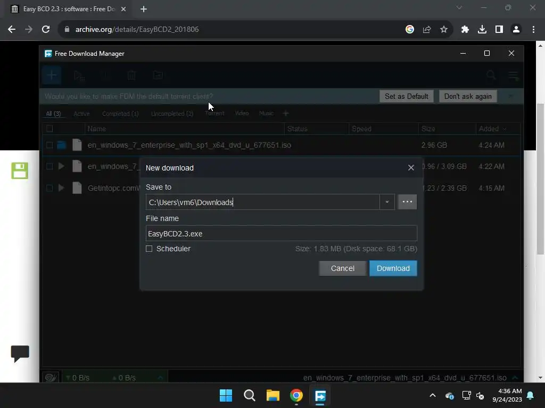This screenshot has width=545, height=408.
Task: Reload the archive.org page
Action: (x=46, y=30)
